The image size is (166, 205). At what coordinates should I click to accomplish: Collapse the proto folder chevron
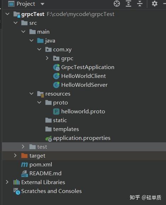pos(39,102)
